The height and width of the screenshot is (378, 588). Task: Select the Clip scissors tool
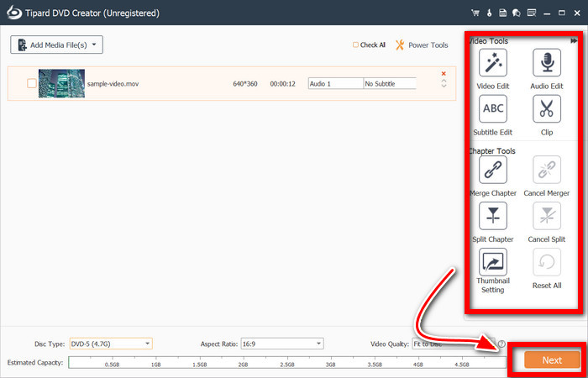[547, 110]
